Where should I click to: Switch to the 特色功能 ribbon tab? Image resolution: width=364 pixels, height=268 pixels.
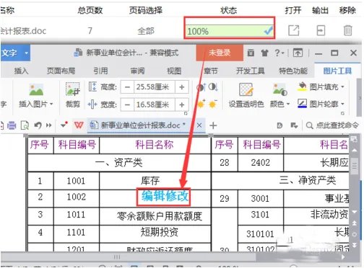293,71
